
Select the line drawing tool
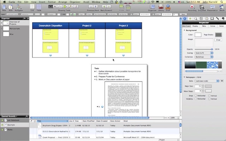click(59, 7)
